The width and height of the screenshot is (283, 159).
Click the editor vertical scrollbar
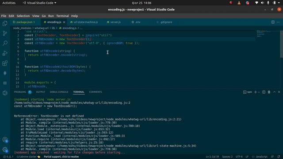pos(281,44)
